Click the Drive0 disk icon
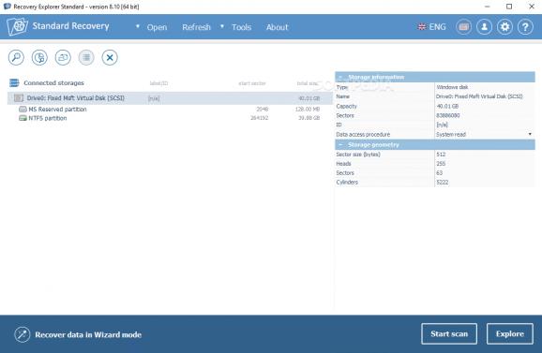Screen dimensions: 542x353 pyautogui.click(x=19, y=98)
